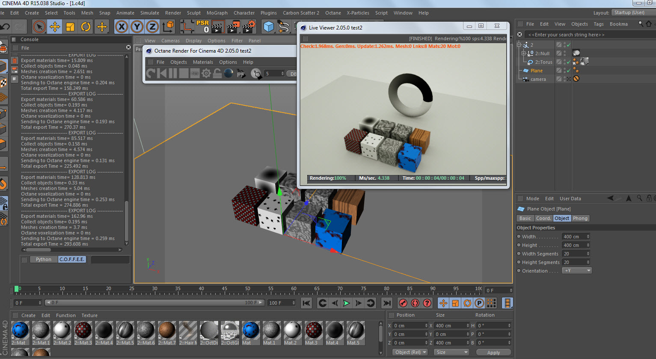The image size is (656, 359).
Task: Go to end of animation
Action: tap(387, 303)
